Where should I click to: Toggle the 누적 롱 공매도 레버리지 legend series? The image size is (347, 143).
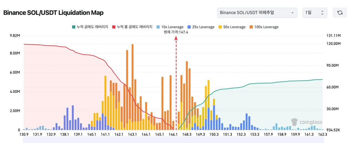pyautogui.click(x=132, y=27)
